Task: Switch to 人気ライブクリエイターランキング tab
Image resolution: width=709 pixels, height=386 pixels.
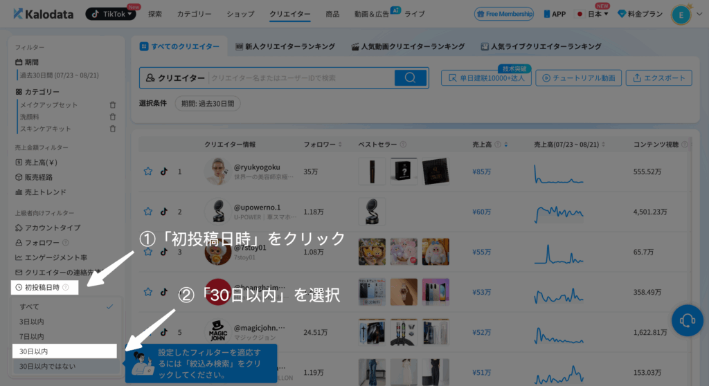Action: point(541,46)
